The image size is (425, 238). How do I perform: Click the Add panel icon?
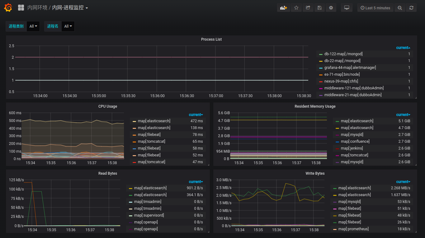283,8
